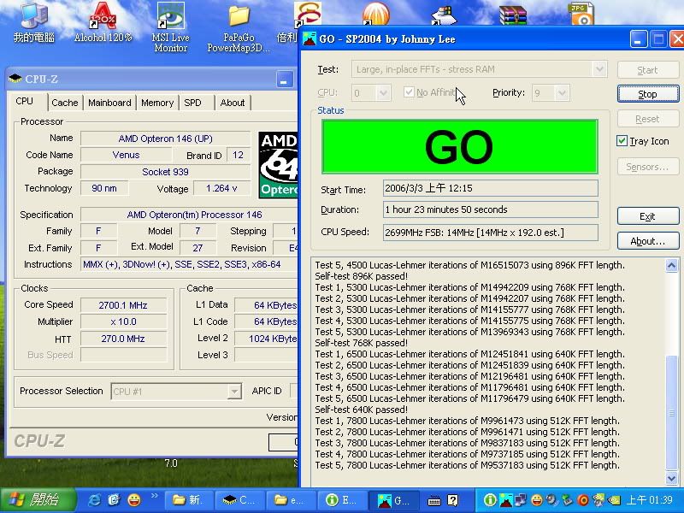The image size is (684, 513).
Task: Click the Start Time field in SP2004
Action: tap(490, 188)
